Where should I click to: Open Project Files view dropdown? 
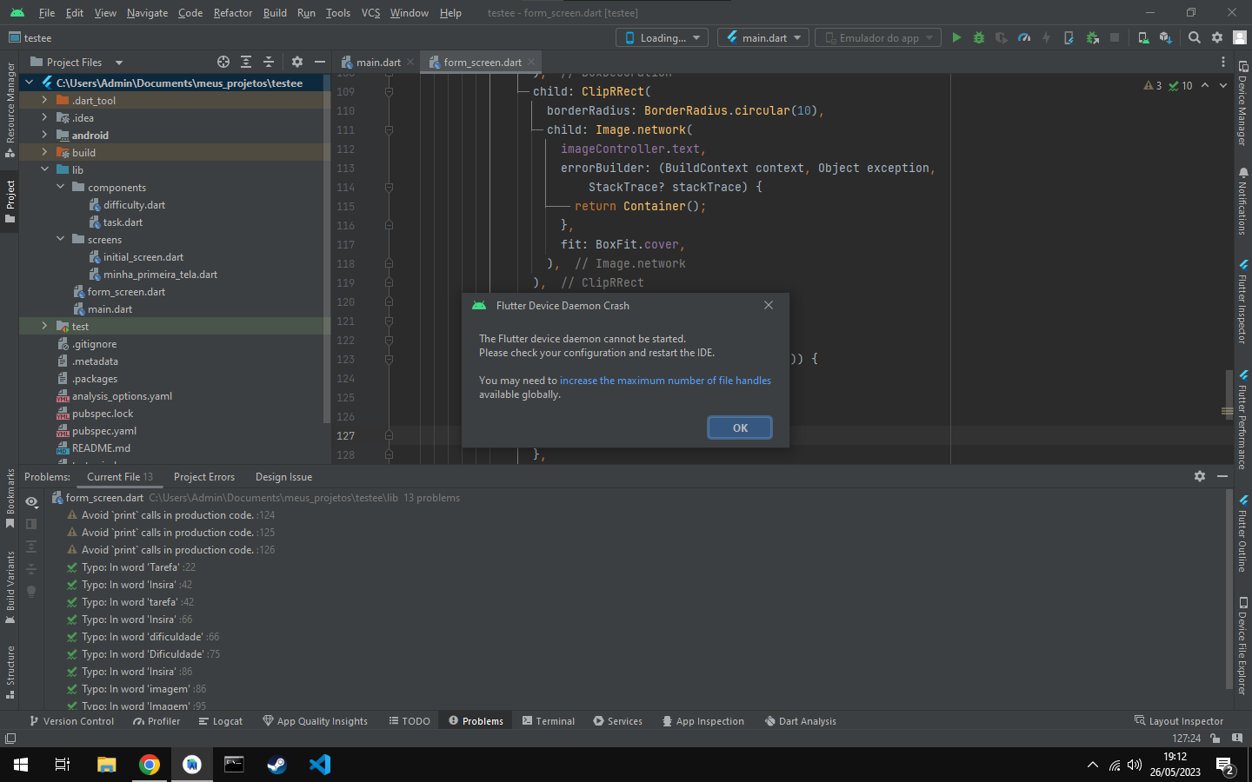coord(77,62)
